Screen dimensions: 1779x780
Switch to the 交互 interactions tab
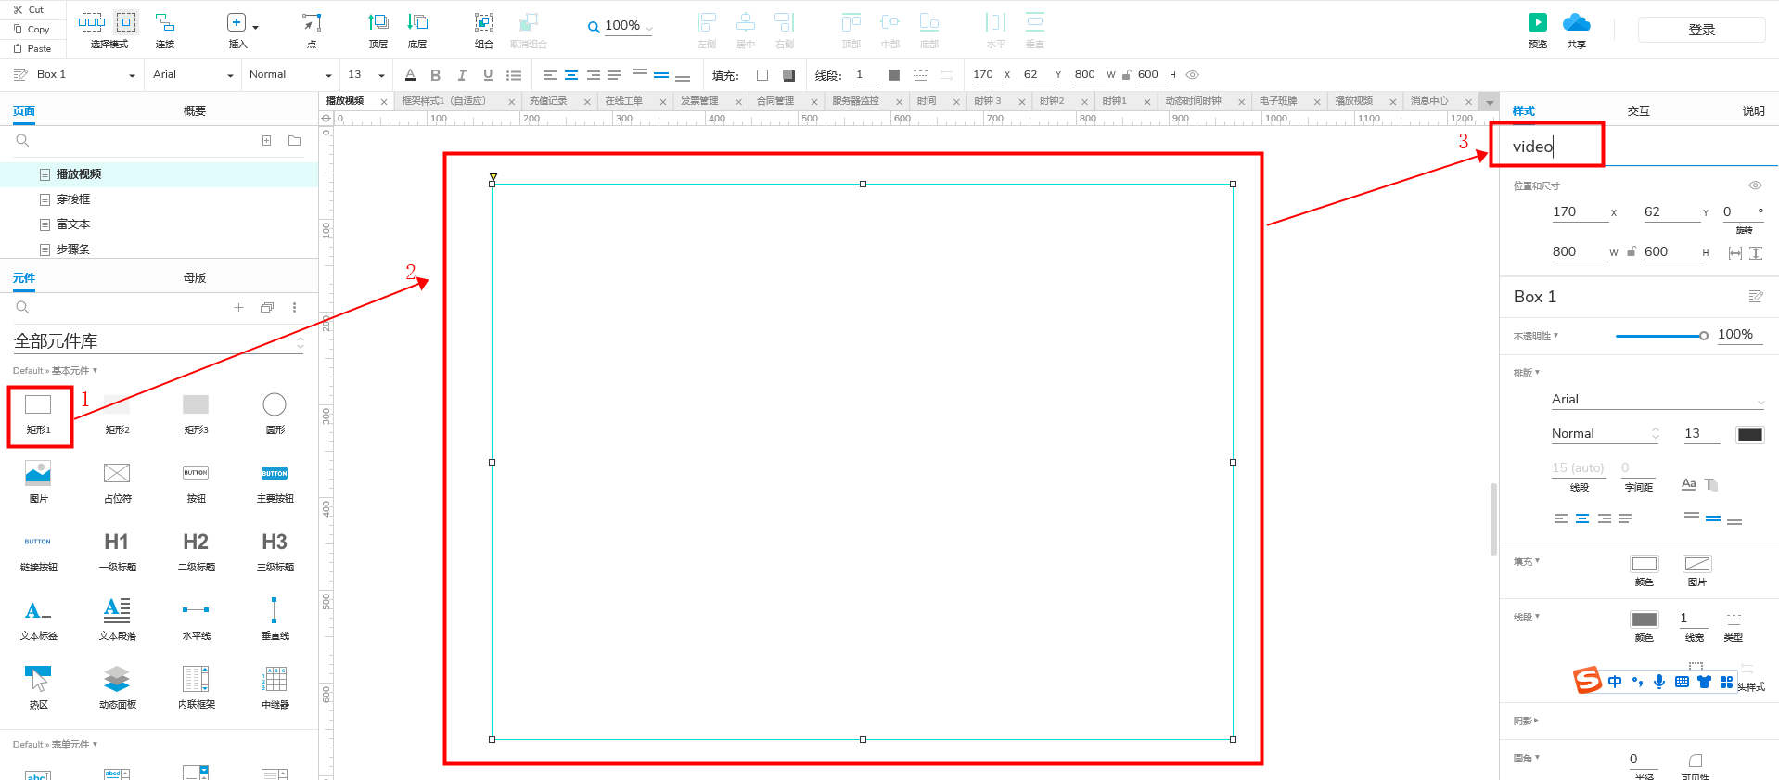click(x=1638, y=111)
